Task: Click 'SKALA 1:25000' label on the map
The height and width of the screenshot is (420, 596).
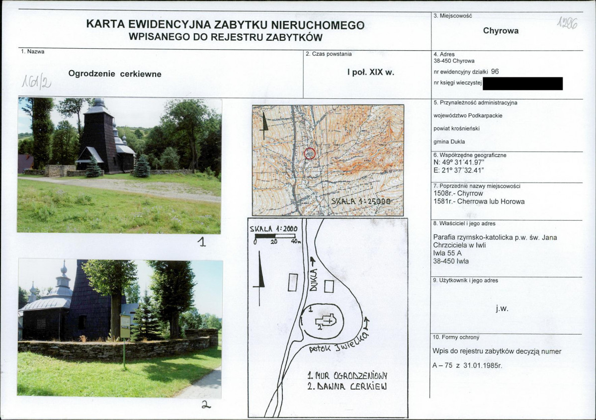Action: point(361,201)
